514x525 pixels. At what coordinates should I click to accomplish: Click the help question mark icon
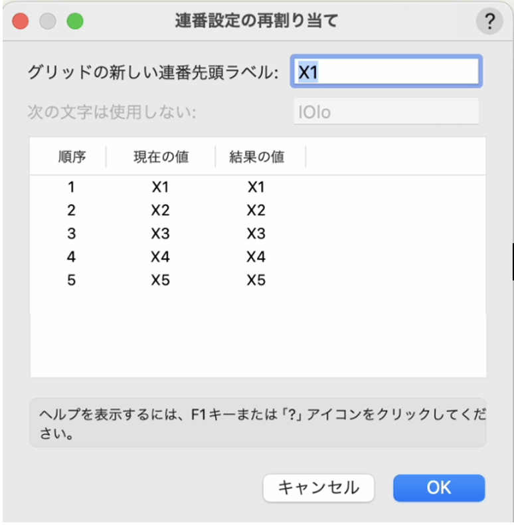(x=489, y=22)
